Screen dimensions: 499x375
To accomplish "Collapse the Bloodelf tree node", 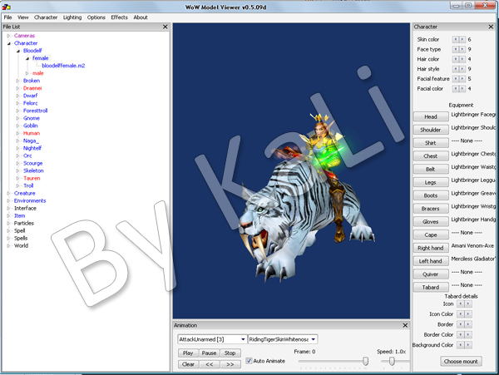I will [x=17, y=51].
